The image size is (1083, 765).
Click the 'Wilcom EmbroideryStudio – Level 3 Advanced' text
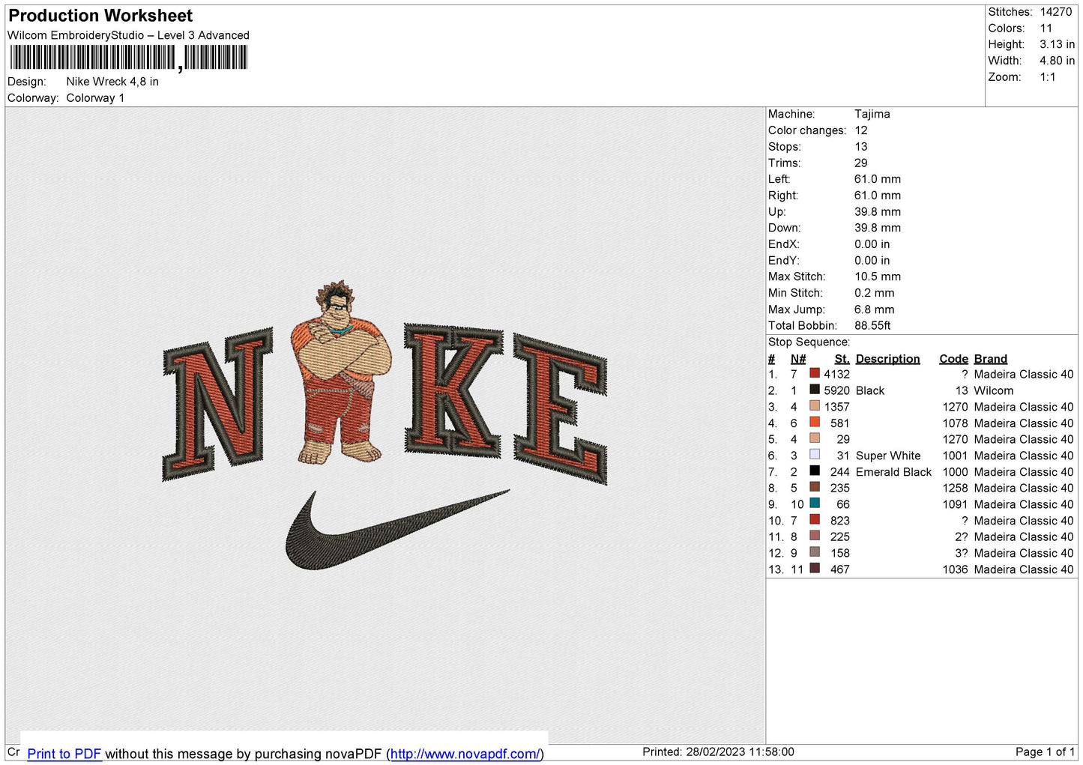pyautogui.click(x=128, y=35)
